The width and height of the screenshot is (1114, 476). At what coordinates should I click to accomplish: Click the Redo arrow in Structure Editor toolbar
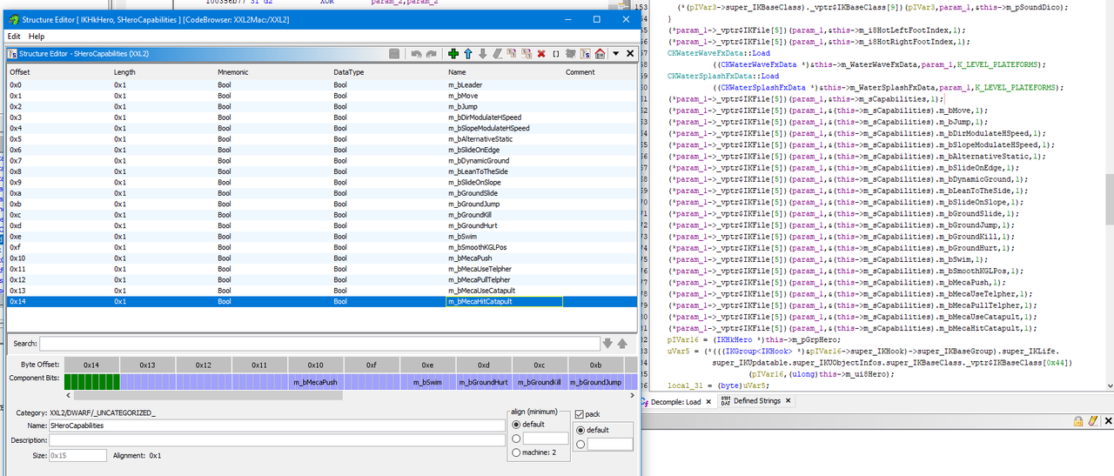(x=431, y=54)
